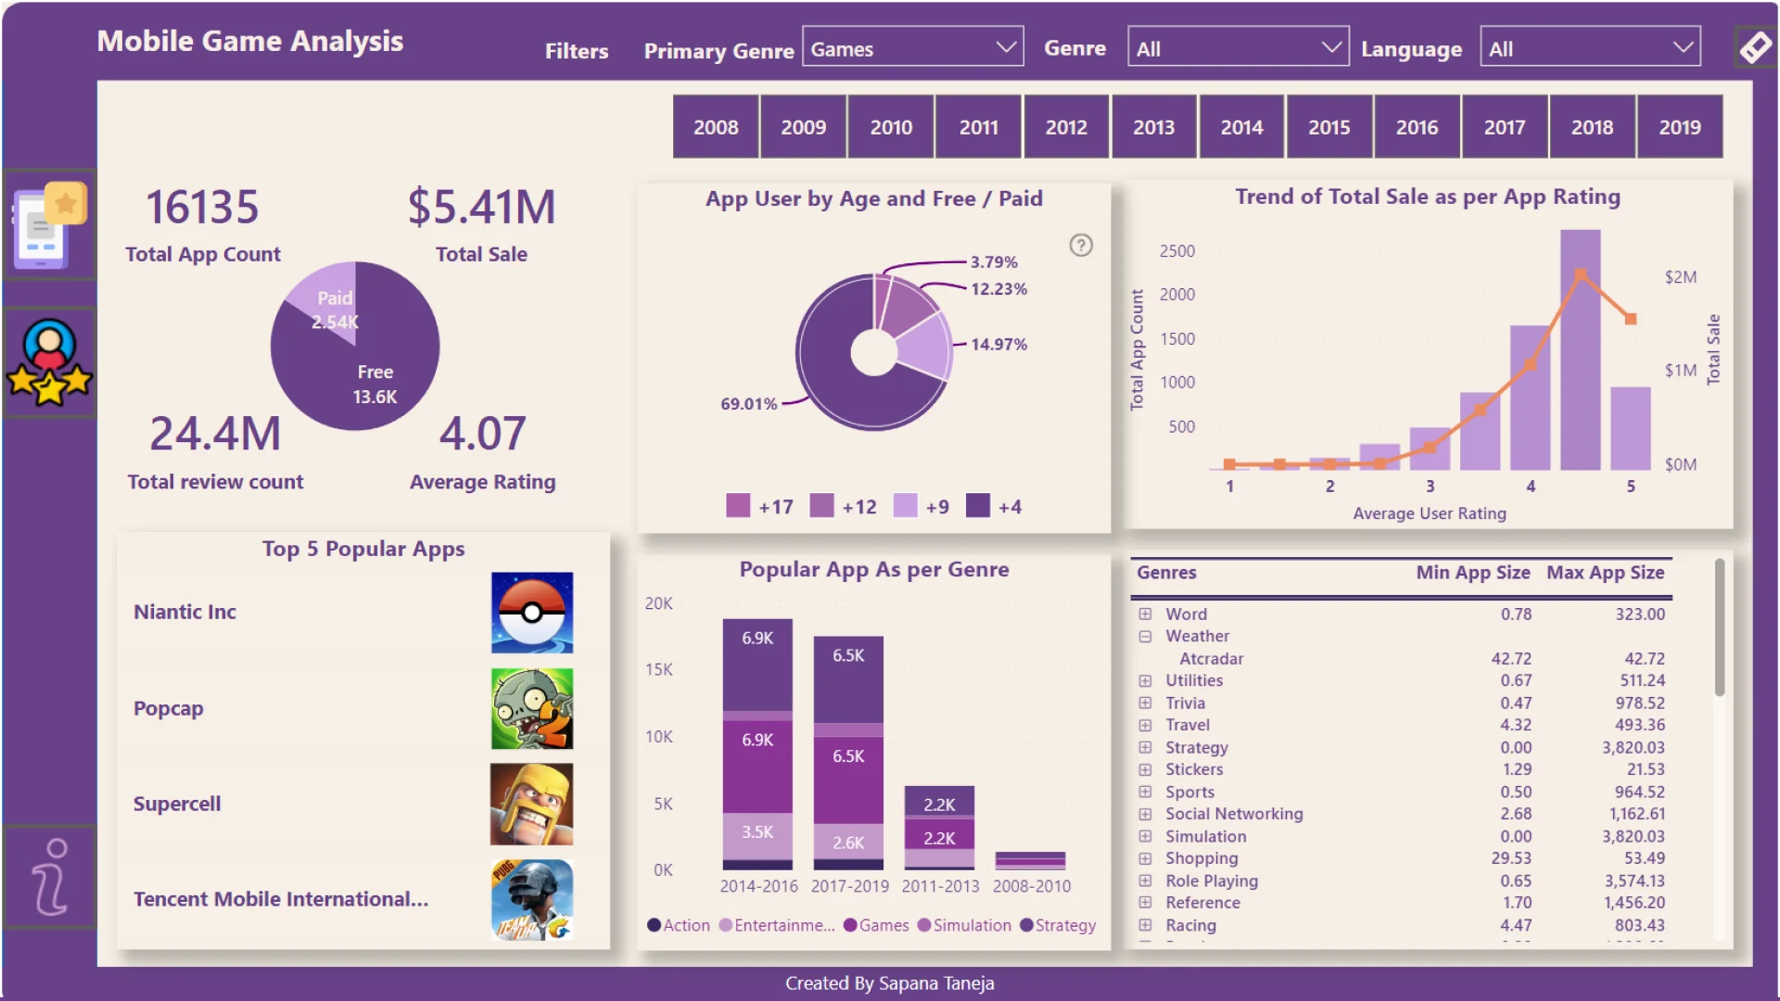Click the Games legend marker
1780x1001 pixels.
(850, 926)
